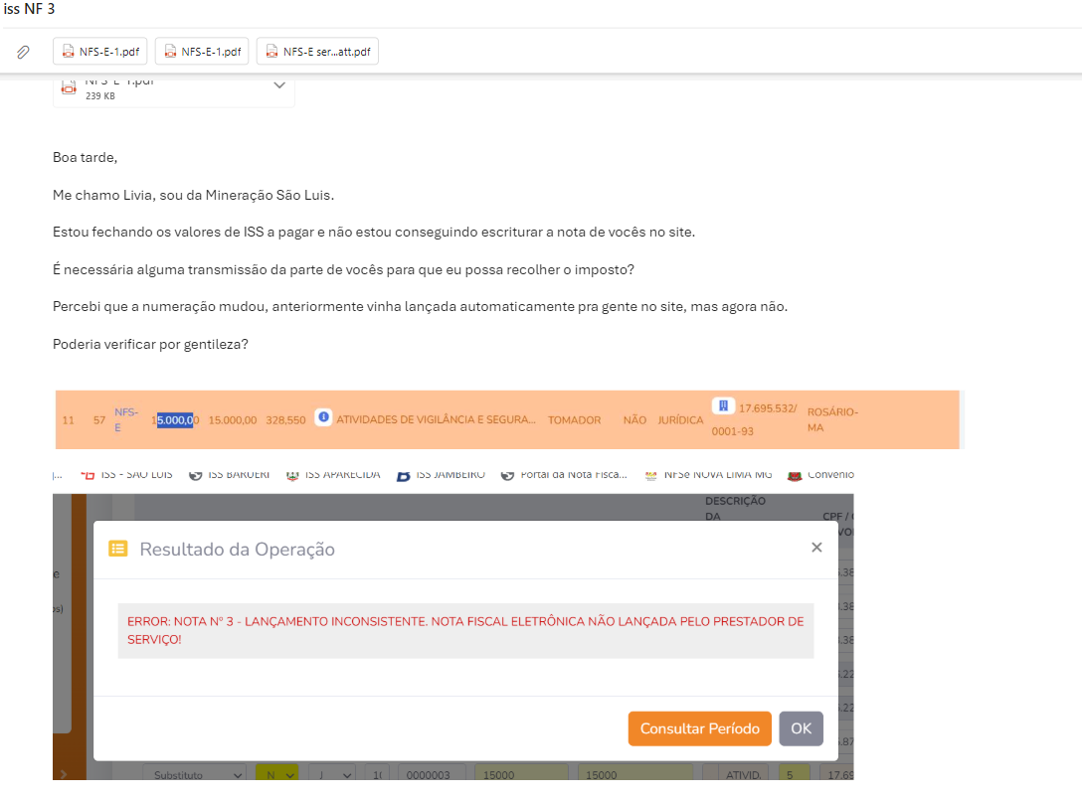Click the NFSe NOVA LIMA MG favicon
The width and height of the screenshot is (1082, 801).
(650, 475)
